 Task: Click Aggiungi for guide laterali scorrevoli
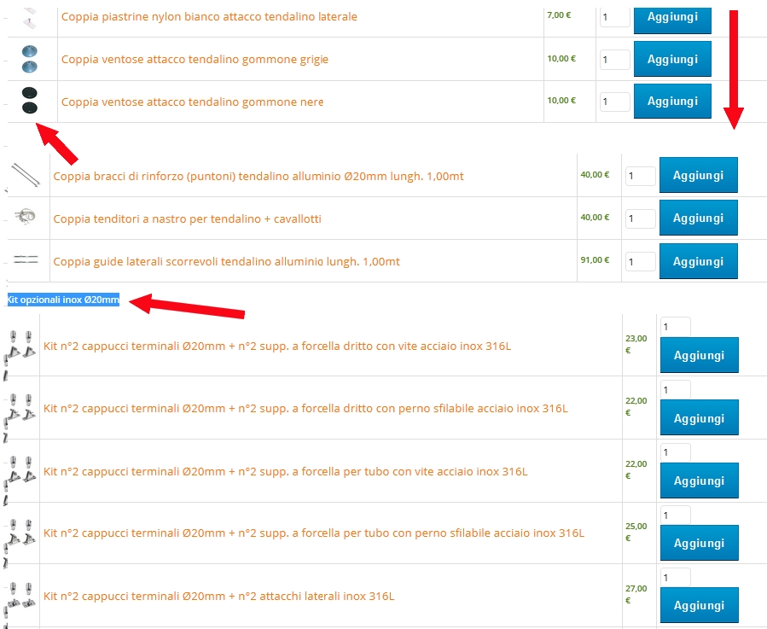coord(699,261)
